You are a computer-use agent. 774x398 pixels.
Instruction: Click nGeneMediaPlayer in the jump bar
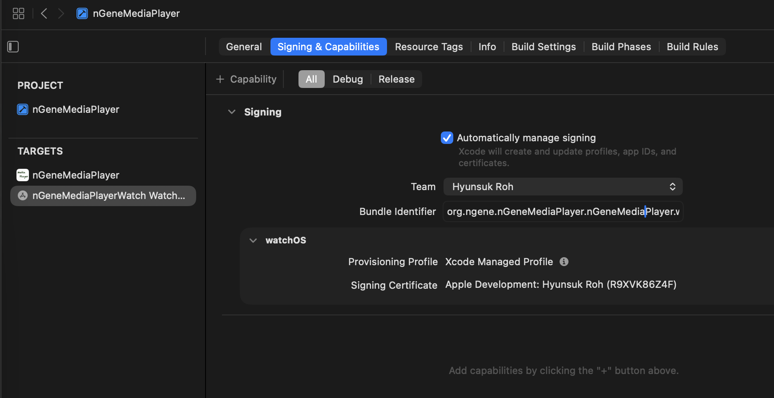point(136,14)
